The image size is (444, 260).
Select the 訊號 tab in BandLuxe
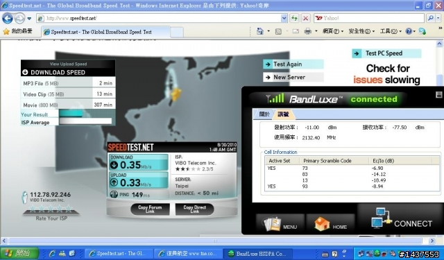pos(283,114)
